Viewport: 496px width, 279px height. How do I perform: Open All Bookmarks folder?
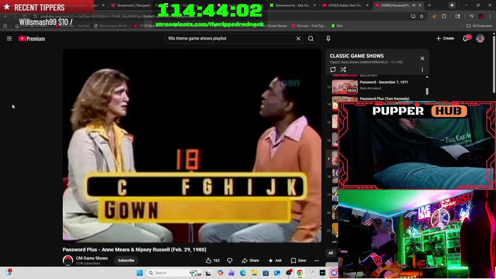(x=479, y=26)
